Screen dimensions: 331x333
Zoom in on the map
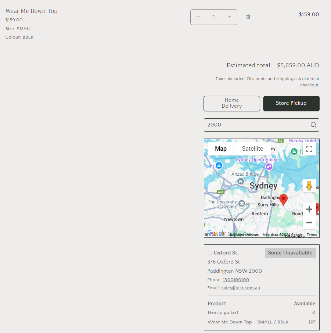pos(309,210)
